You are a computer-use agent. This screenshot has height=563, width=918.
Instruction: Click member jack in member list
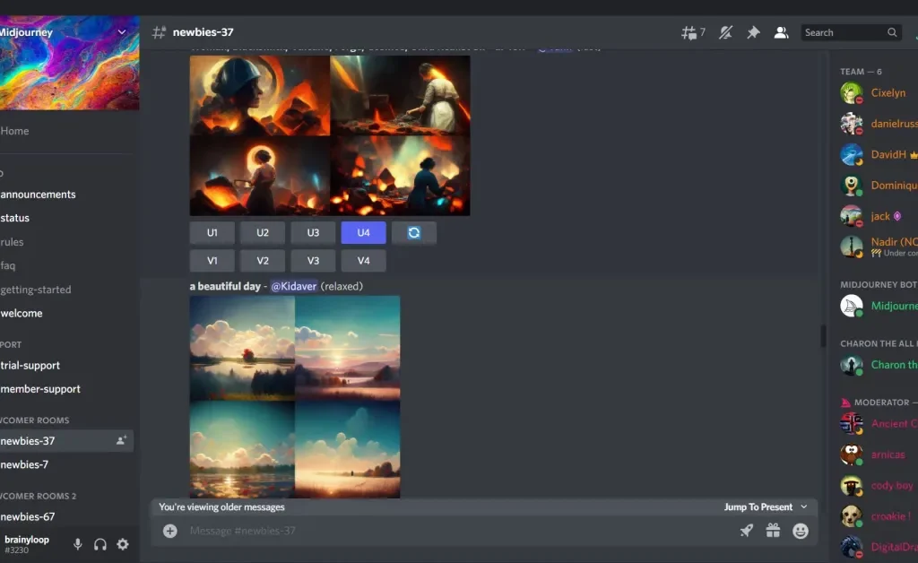(x=880, y=217)
